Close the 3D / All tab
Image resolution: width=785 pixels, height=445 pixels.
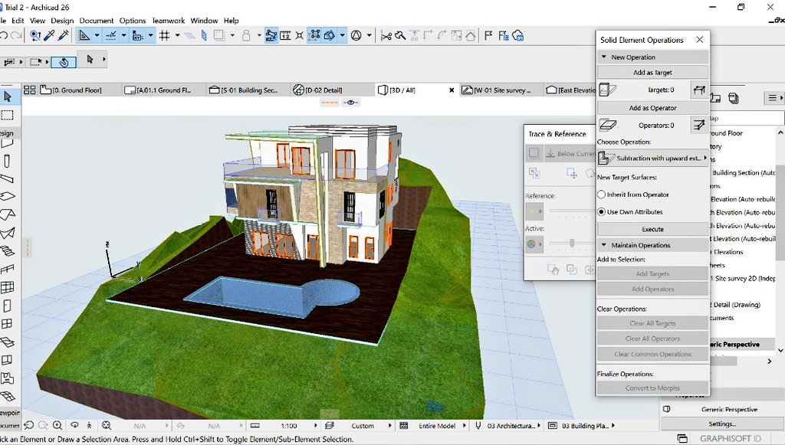click(452, 90)
